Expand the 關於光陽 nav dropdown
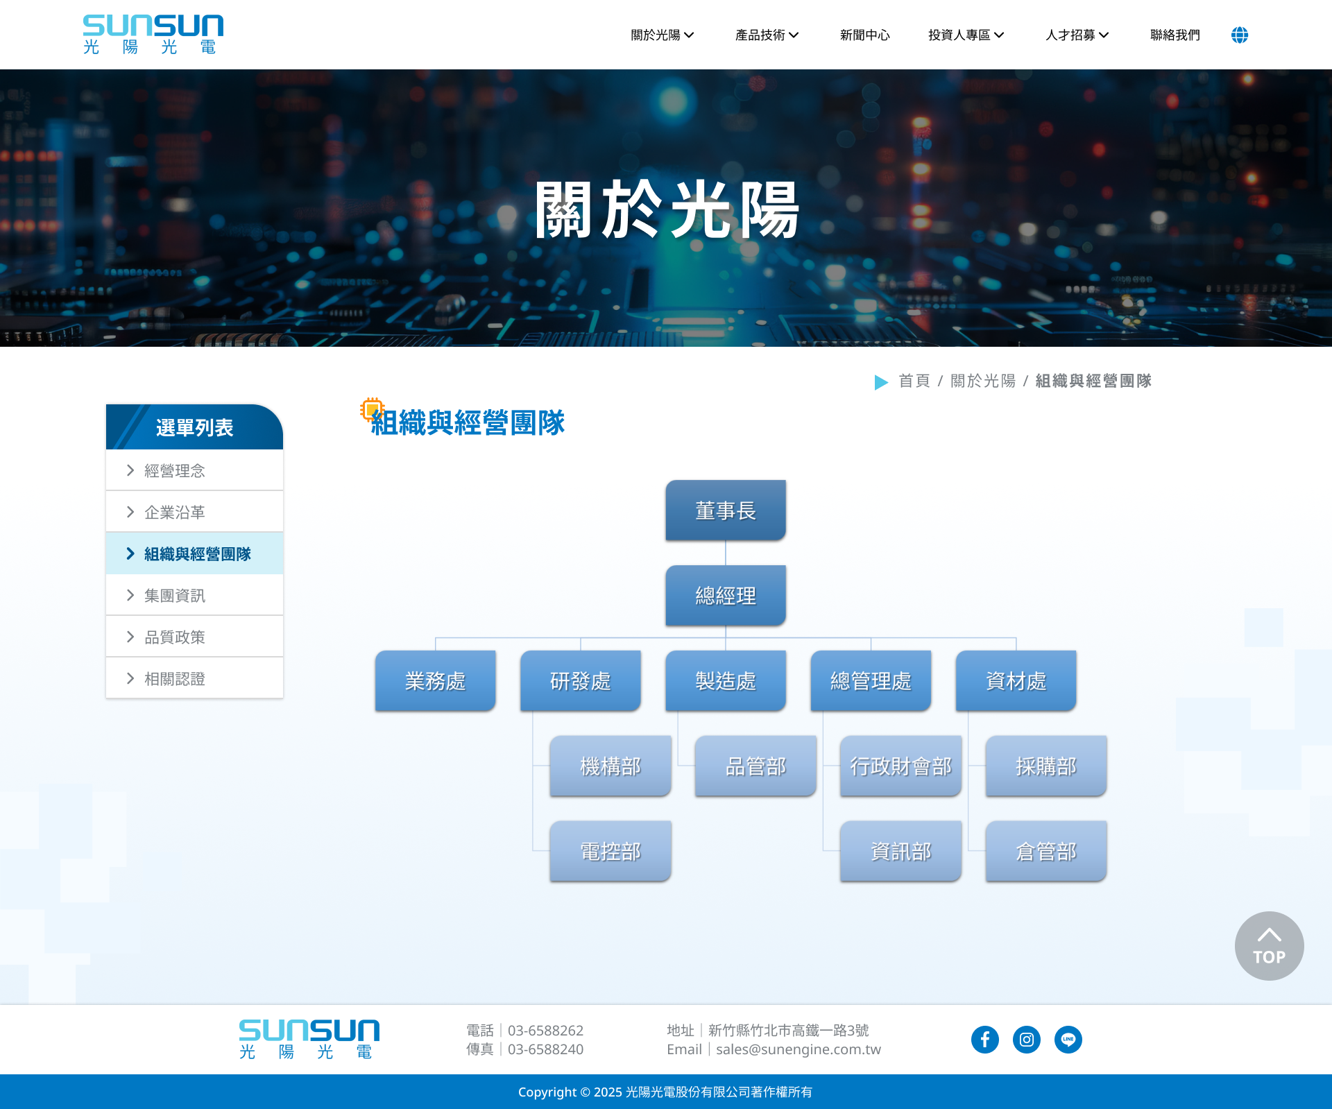This screenshot has width=1332, height=1109. [x=662, y=35]
